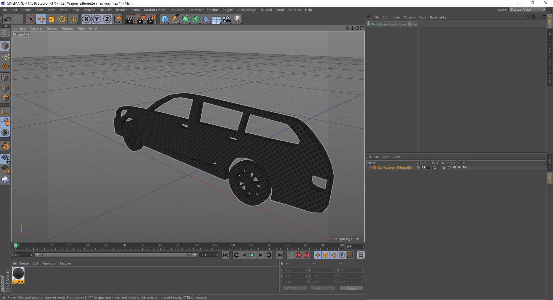
Task: Open Subdivision Surface generators icon
Action: tap(185, 19)
